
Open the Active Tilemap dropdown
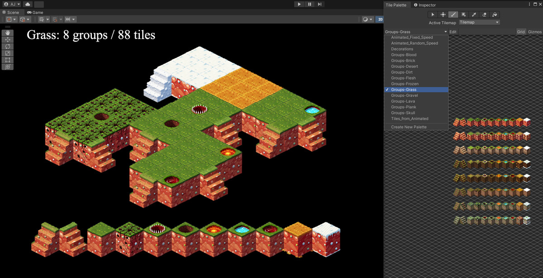[479, 22]
